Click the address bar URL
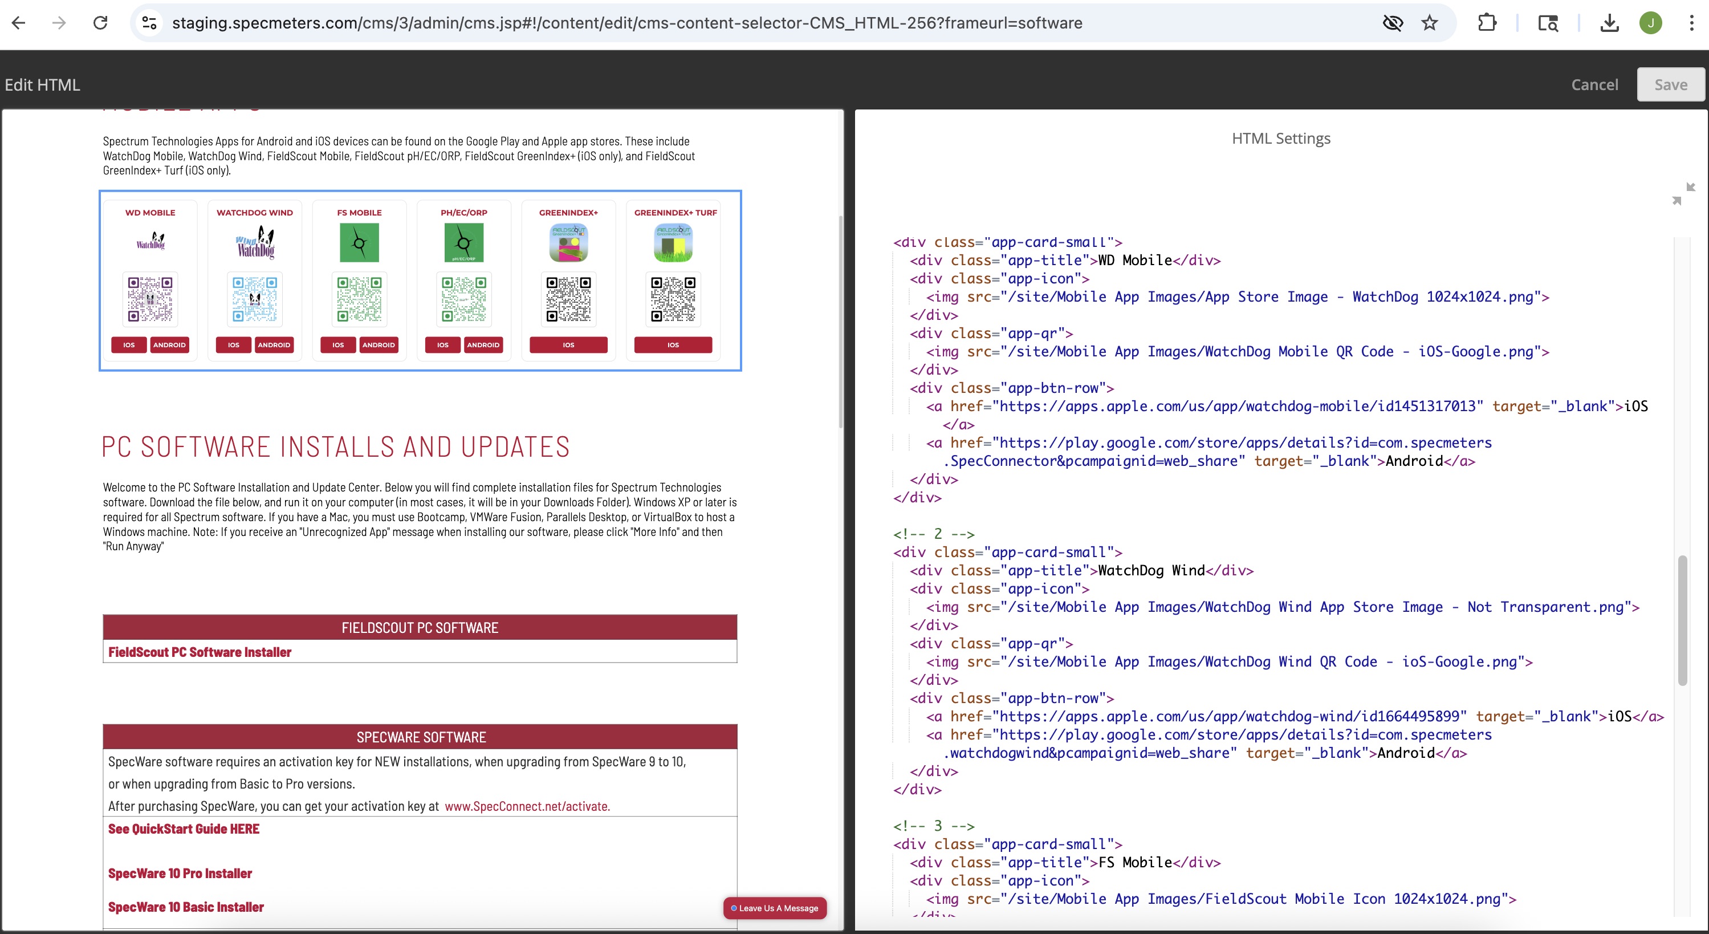1709x934 pixels. [x=627, y=23]
